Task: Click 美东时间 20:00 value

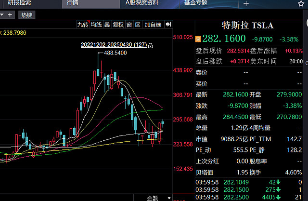Action: click(x=296, y=61)
